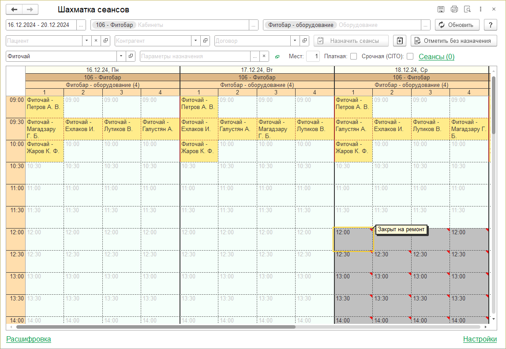Click Отметить без назначения button
This screenshot has height=349, width=506.
[453, 41]
